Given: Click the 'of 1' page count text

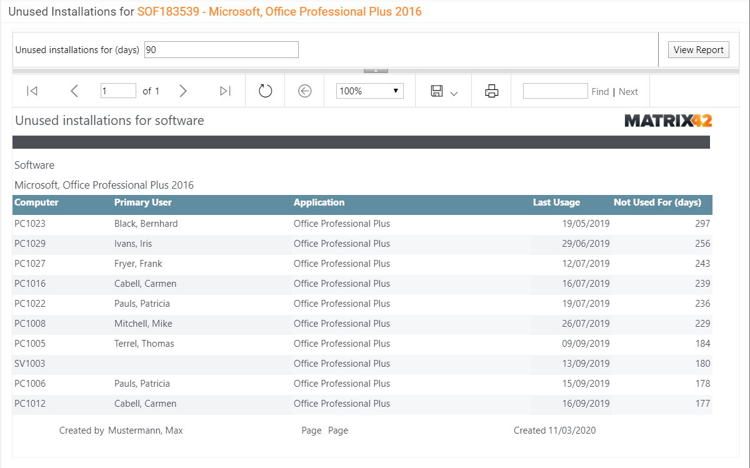Looking at the screenshot, I should point(151,91).
